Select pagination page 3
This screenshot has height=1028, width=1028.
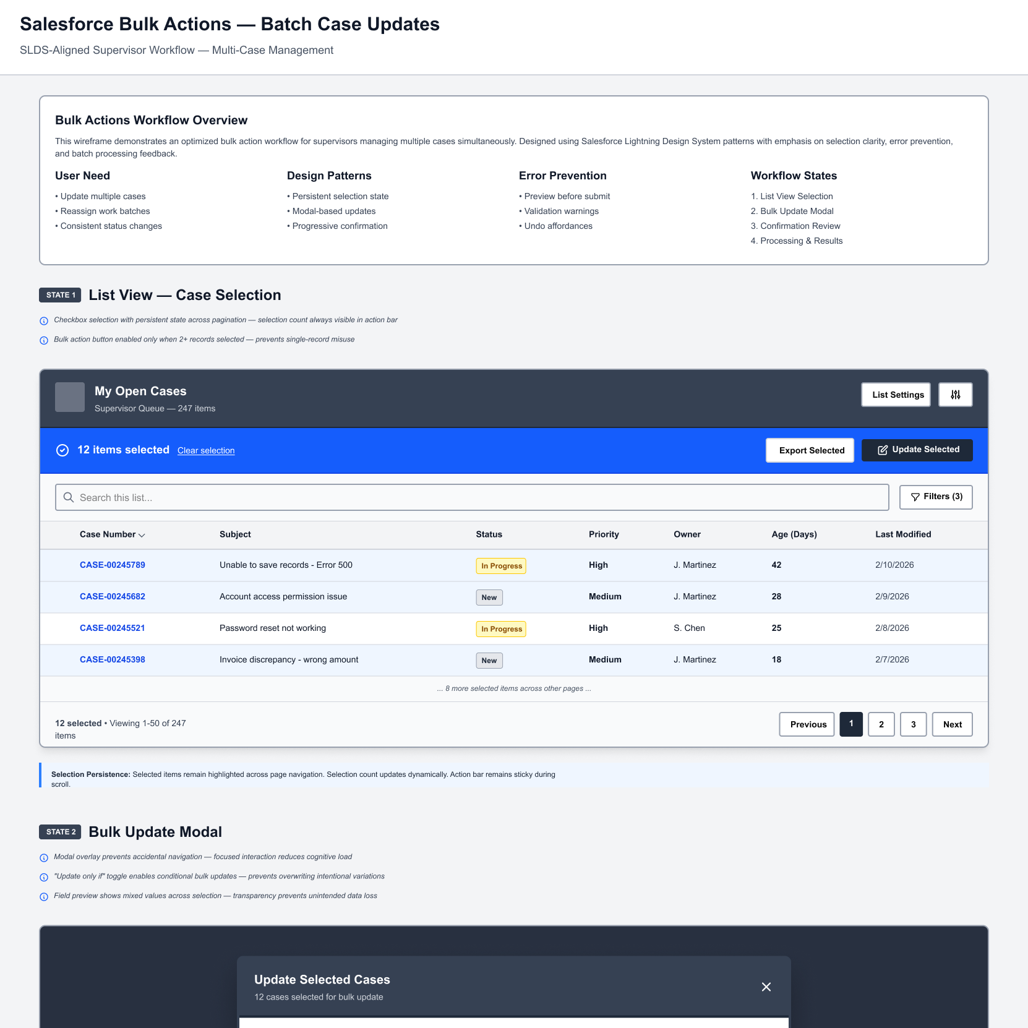[914, 724]
